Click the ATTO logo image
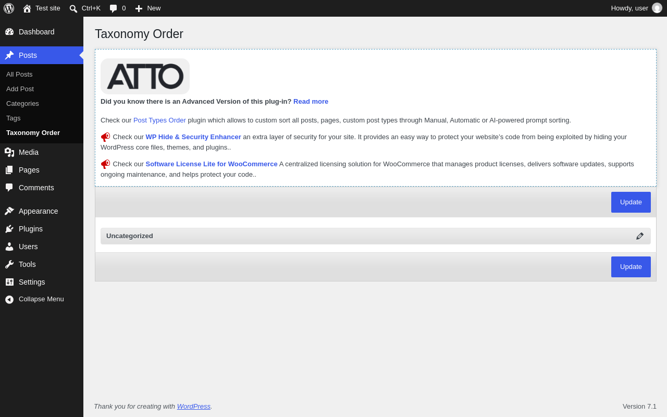667x417 pixels. [145, 76]
